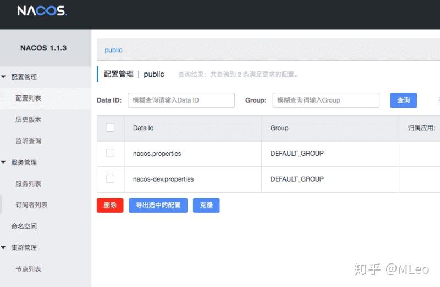Collapse the 配置管理 sidebar section arrow
440x287 pixels.
tap(3, 77)
